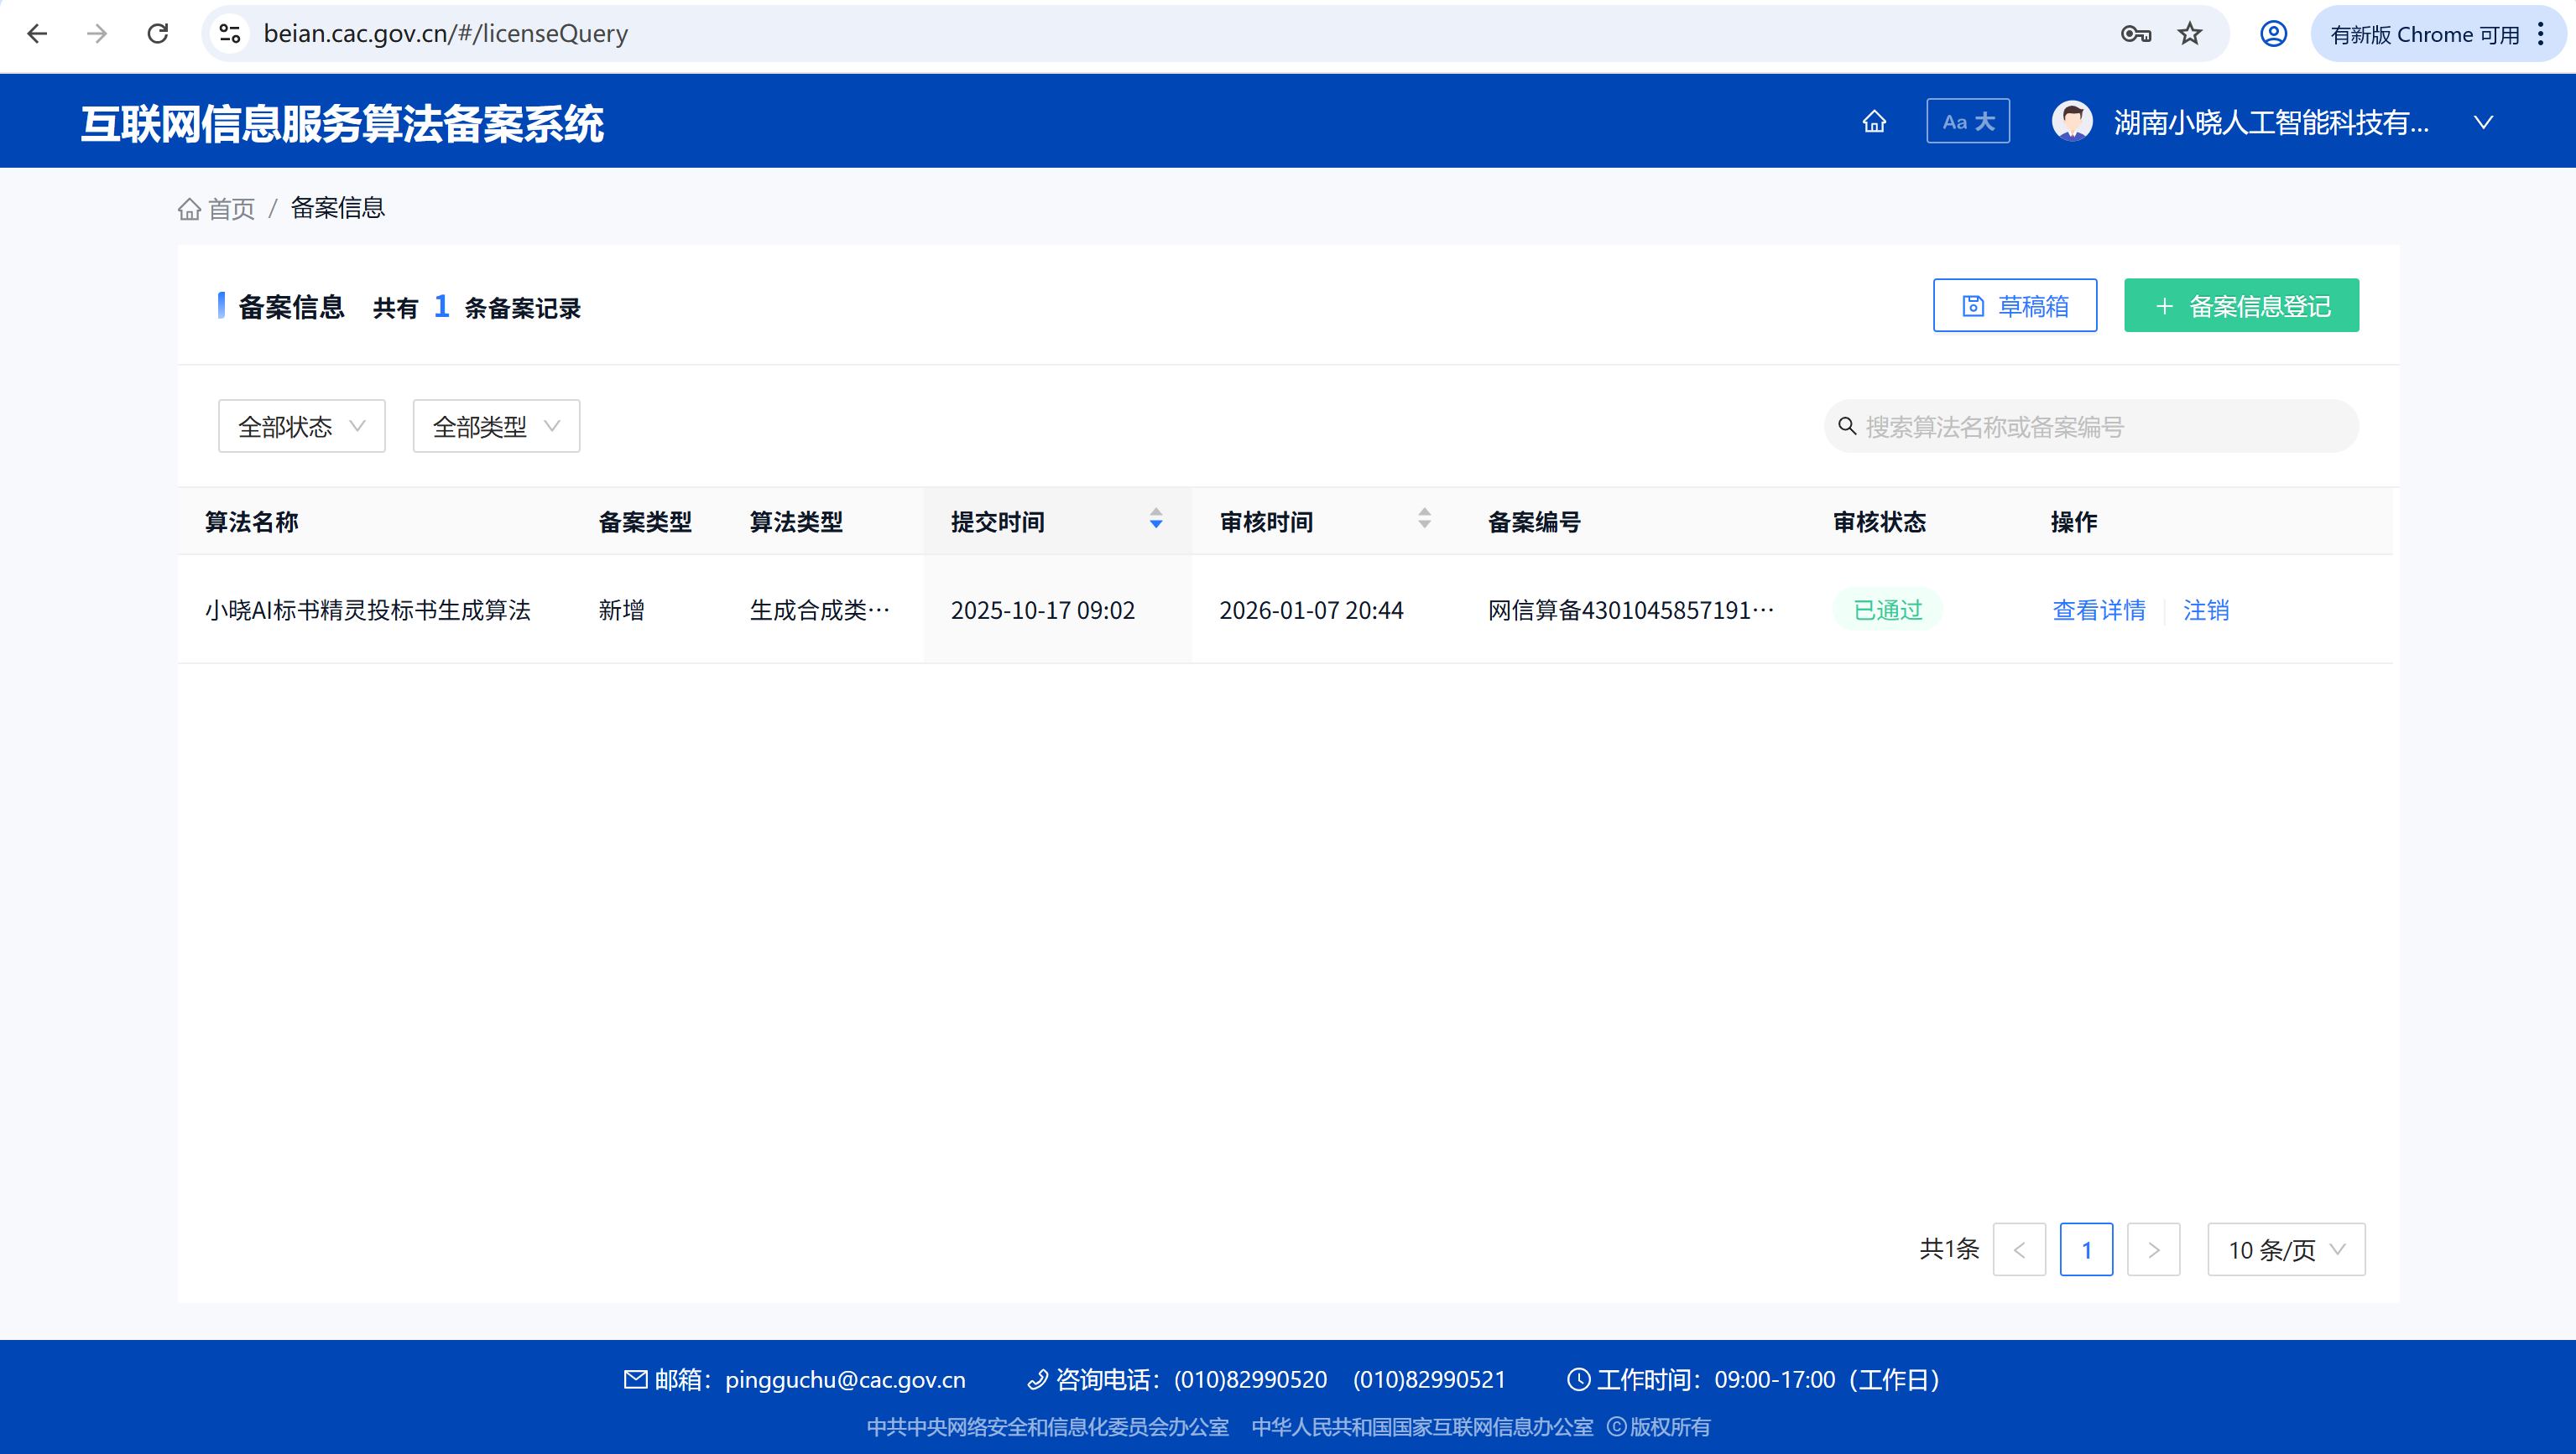Sort by 审核时间 column arrows
Image resolution: width=2576 pixels, height=1454 pixels.
1424,519
